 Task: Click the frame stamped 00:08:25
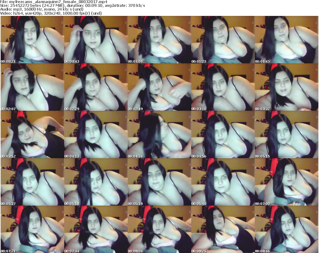point(223,229)
